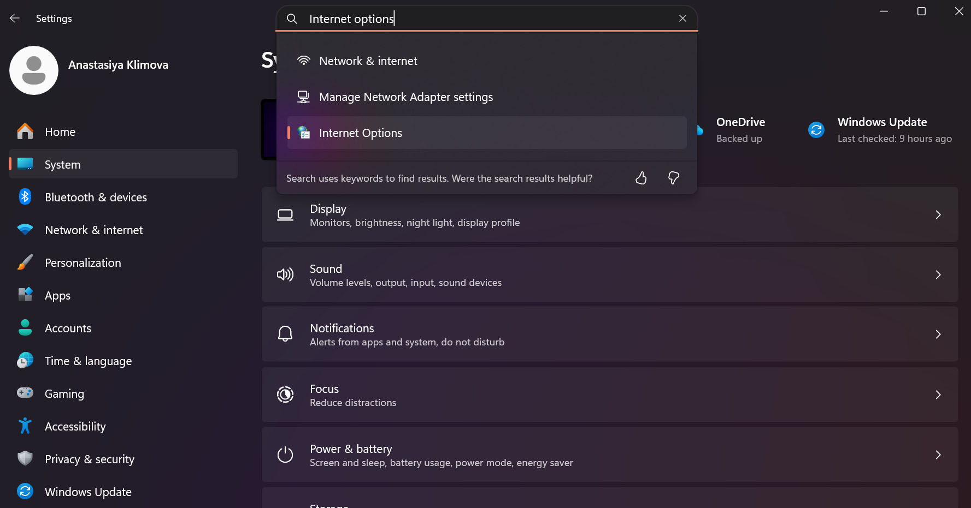Select the Internet Options search result
Screen dimensions: 971x508
click(x=487, y=133)
